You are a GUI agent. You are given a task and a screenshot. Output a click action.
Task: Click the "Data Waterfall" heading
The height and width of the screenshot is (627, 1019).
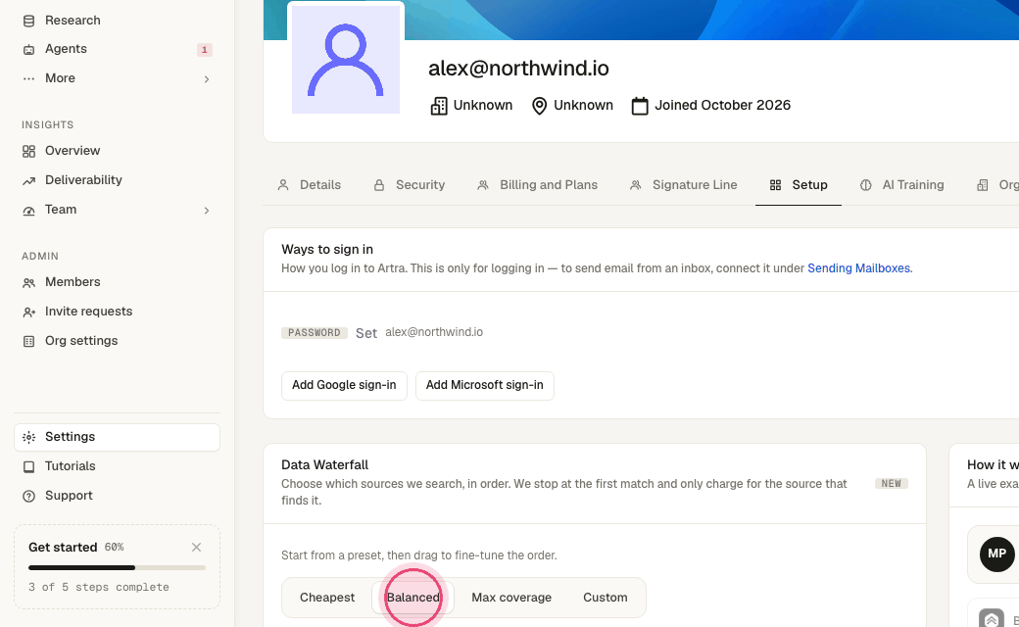[x=325, y=465]
